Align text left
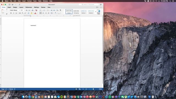This screenshot has height=99, width=176. 40,13
